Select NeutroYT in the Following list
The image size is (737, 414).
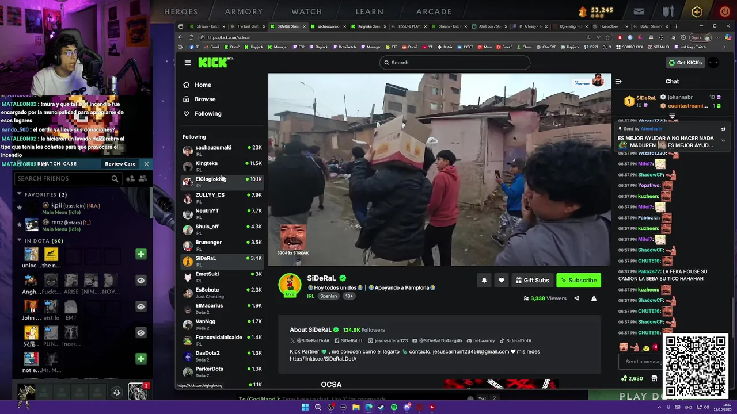click(222, 214)
